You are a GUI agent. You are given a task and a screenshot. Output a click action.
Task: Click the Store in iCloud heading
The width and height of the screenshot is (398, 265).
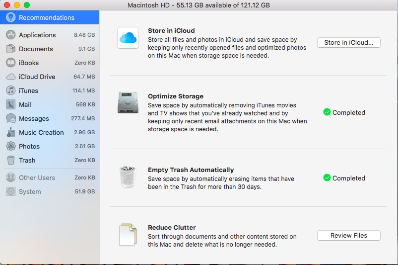(x=171, y=30)
